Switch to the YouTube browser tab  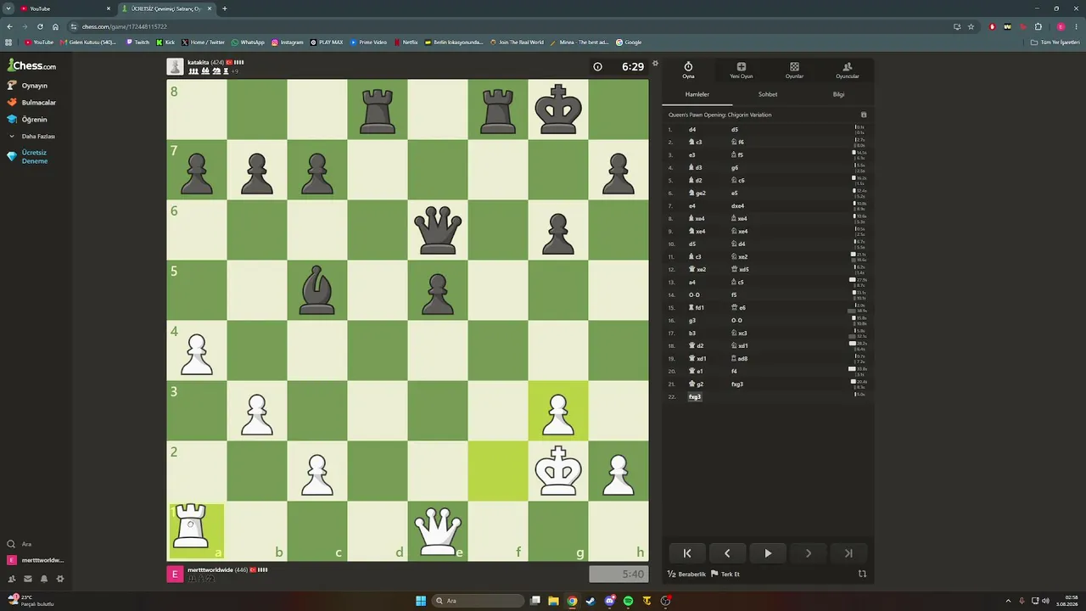click(x=66, y=8)
